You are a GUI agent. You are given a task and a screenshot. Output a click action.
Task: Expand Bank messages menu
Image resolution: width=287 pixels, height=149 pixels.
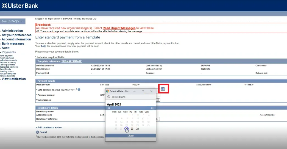tap(13, 44)
